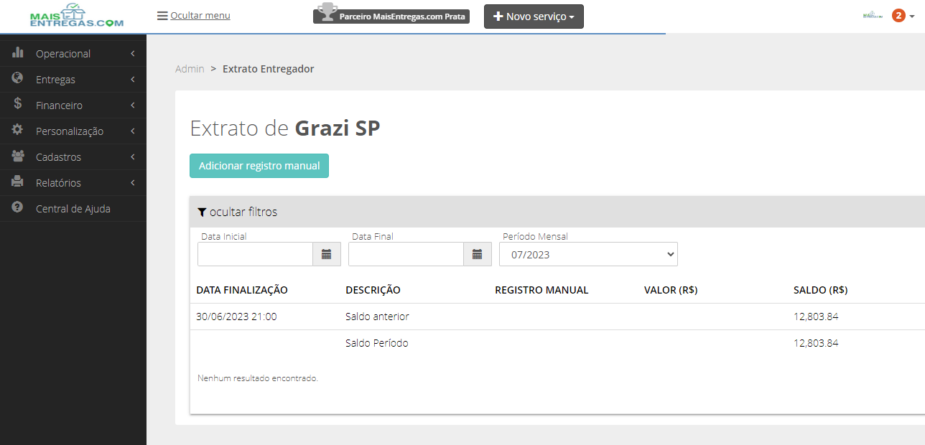Click the small company avatar in header
The height and width of the screenshot is (445, 925).
click(x=873, y=15)
